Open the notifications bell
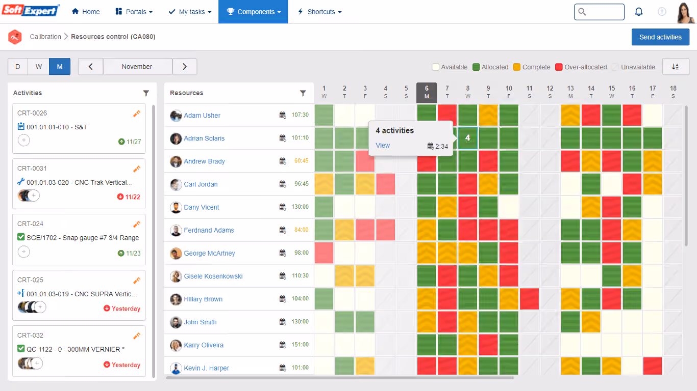 (x=638, y=12)
